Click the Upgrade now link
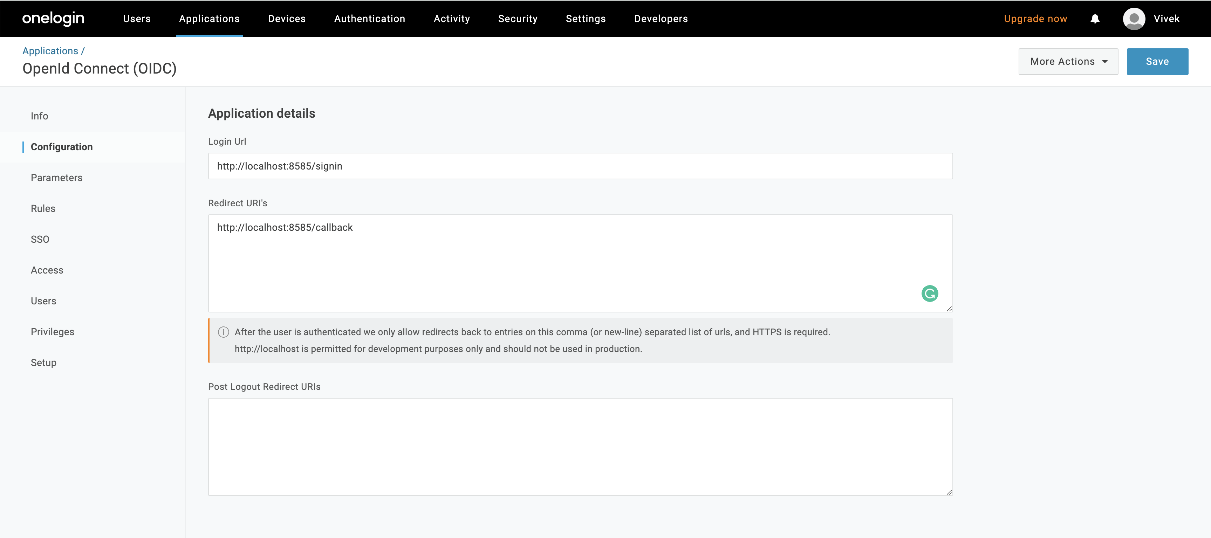The height and width of the screenshot is (538, 1211). pyautogui.click(x=1035, y=18)
